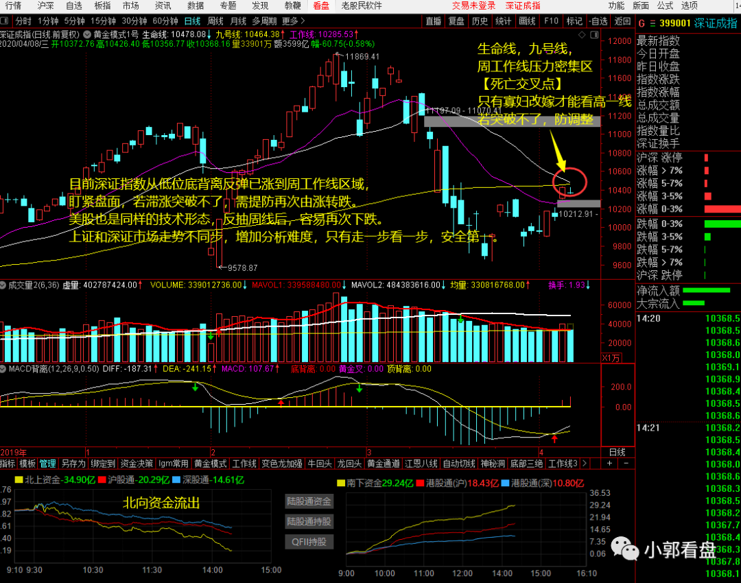Screen dimensions: 741x583
Task: Click the 画线 drawing button
Action: [527, 21]
